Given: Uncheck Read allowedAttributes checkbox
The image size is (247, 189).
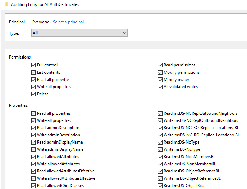Looking at the screenshot, I should point(33,157).
